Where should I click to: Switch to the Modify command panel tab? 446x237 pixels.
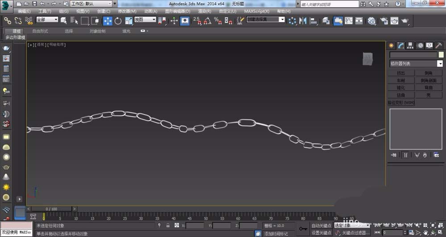[x=401, y=45]
